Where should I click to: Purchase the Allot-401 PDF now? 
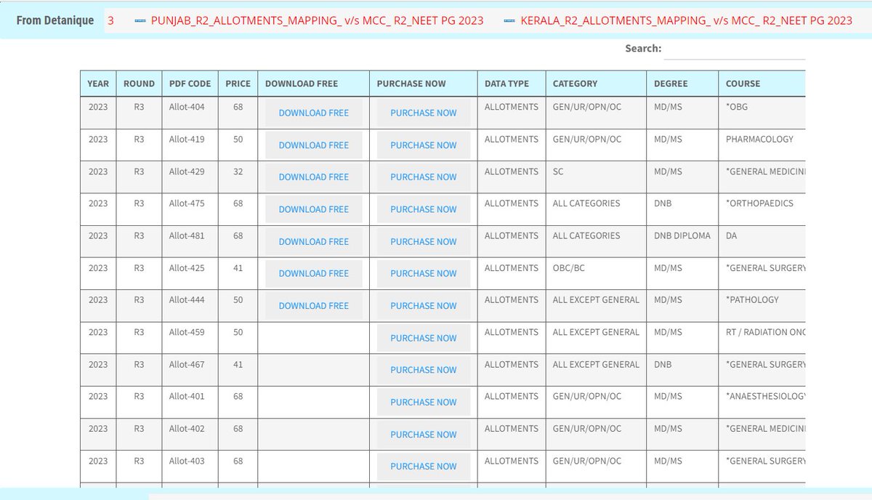tap(424, 402)
